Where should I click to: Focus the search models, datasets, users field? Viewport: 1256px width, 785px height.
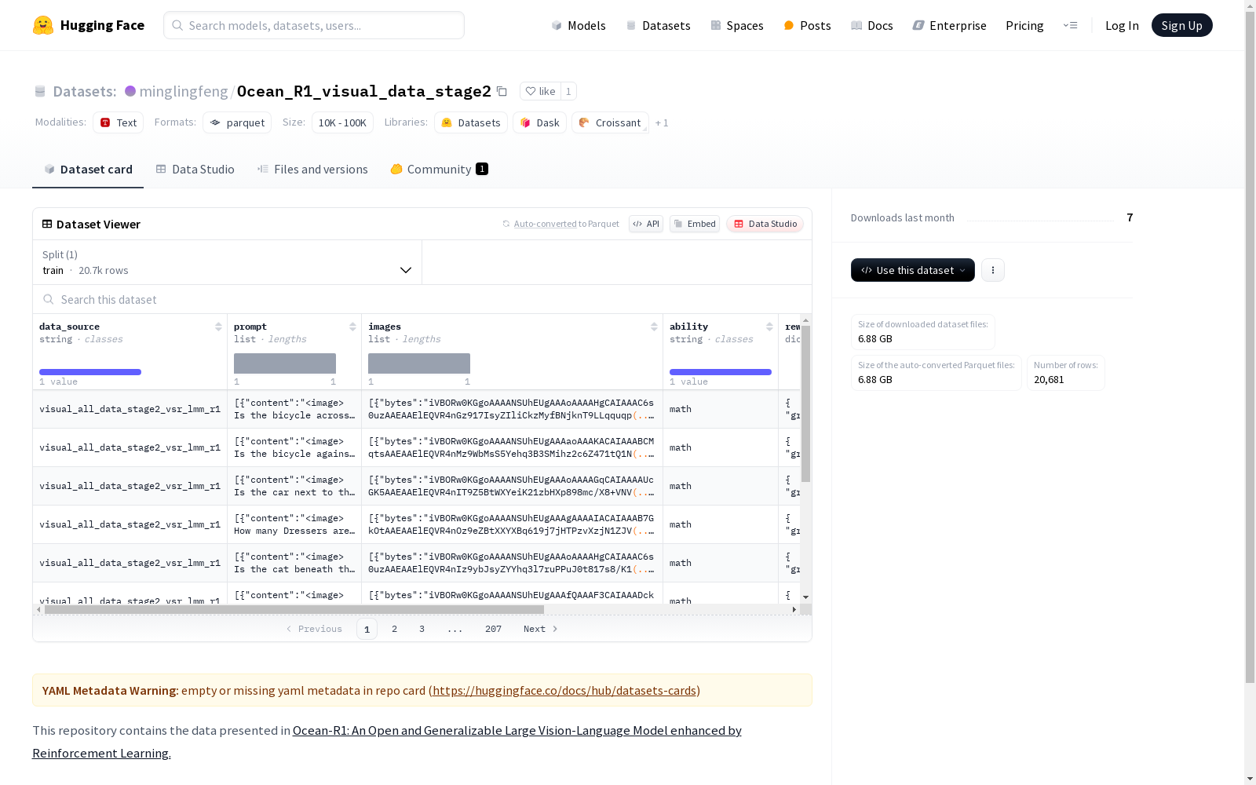[314, 25]
